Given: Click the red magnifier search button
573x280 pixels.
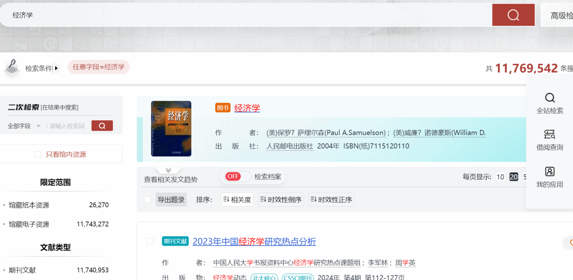Looking at the screenshot, I should (x=513, y=15).
